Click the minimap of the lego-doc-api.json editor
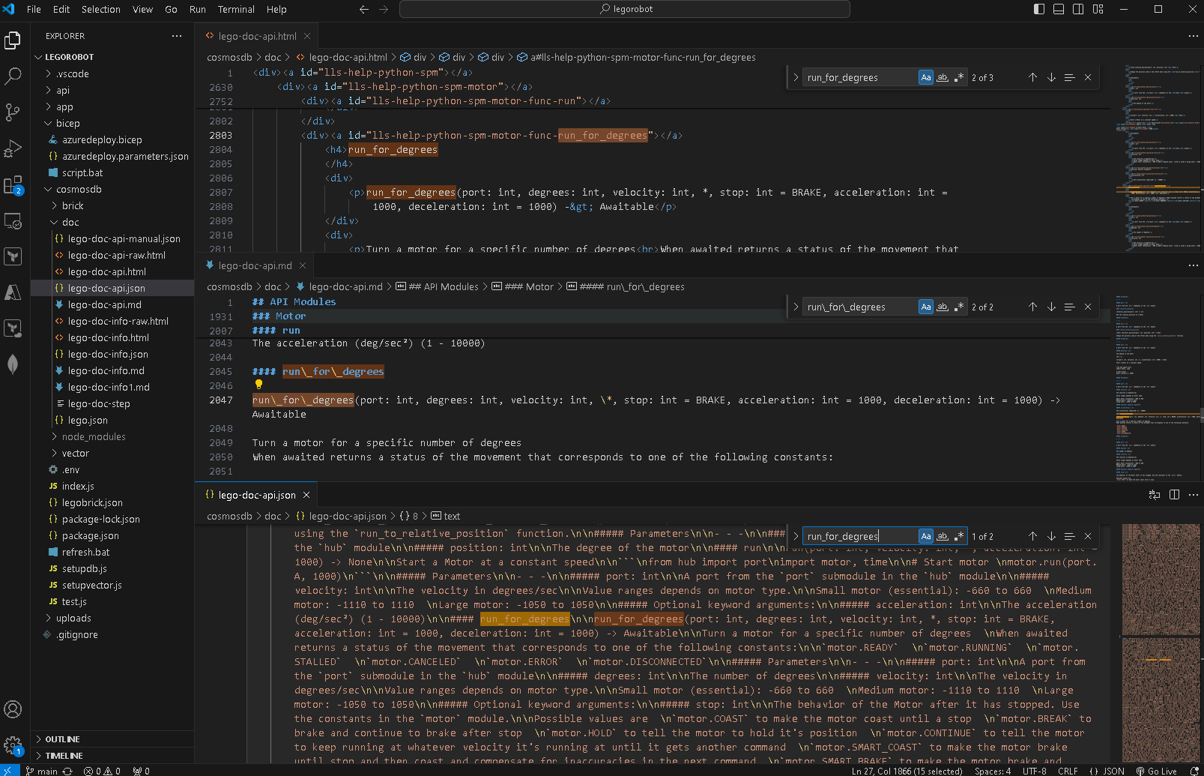 click(1162, 644)
